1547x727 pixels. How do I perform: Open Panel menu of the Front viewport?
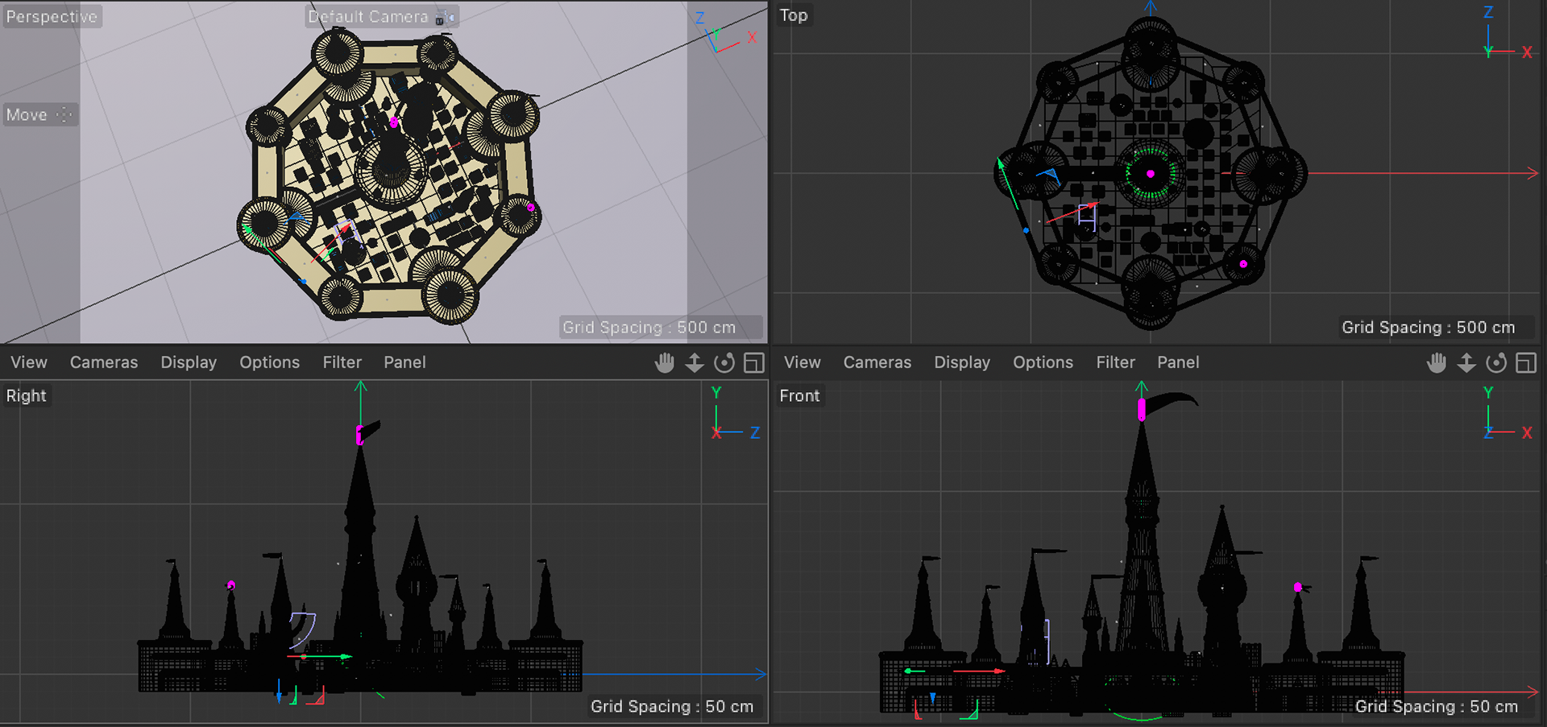point(1178,362)
